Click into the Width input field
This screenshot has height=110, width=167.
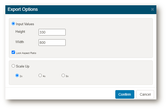click(52, 43)
